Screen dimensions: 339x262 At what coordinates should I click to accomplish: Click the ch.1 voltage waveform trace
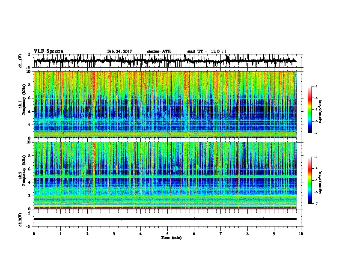coord(165,61)
